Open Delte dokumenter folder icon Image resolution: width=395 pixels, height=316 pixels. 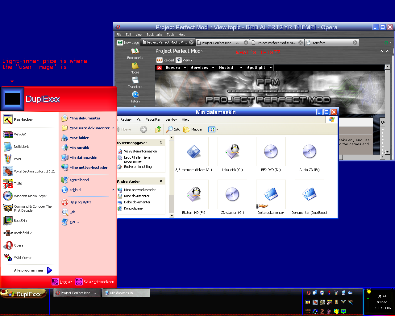(271, 197)
